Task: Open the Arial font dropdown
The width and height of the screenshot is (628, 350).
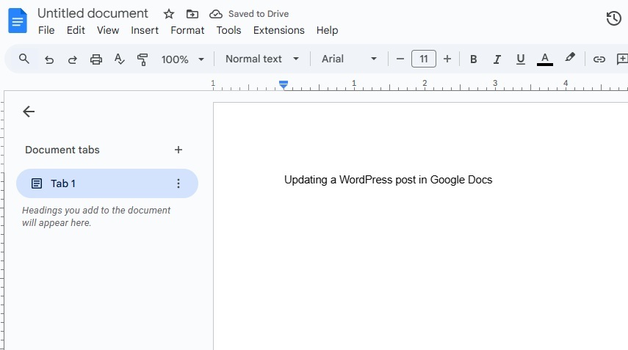Action: click(349, 59)
